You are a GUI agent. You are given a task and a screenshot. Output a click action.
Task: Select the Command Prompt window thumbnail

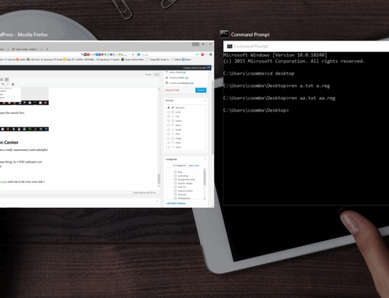coord(306,123)
